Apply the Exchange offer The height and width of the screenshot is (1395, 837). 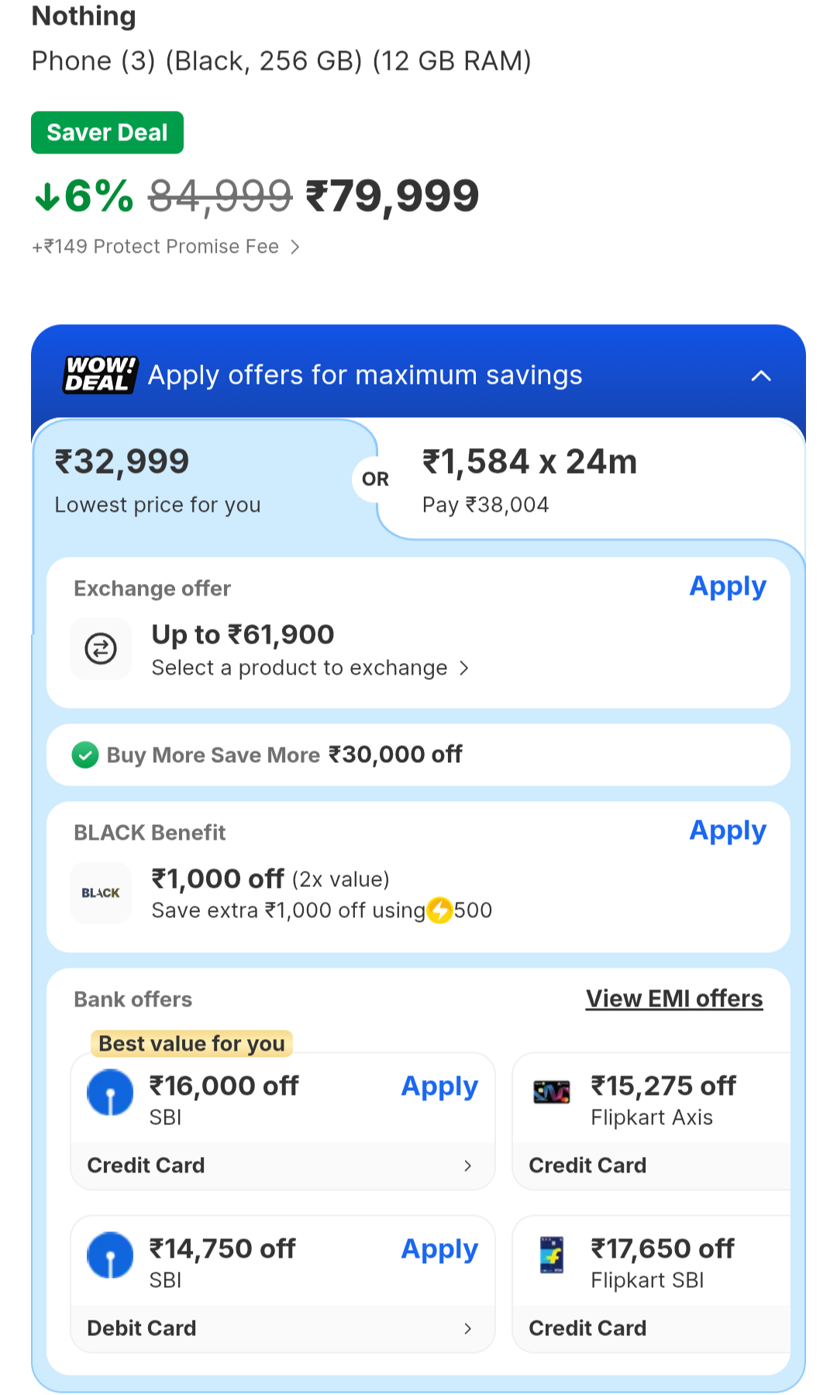point(728,587)
